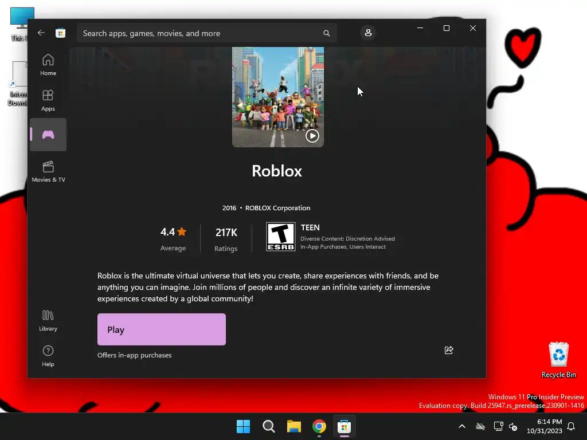587x440 pixels.
Task: Open Movies & TV section
Action: [x=48, y=171]
